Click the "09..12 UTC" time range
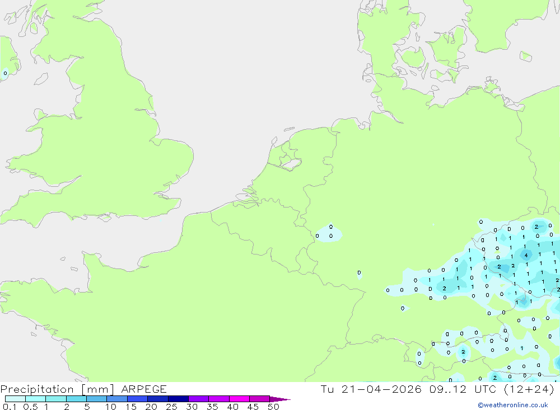Viewport: 560px width, 410px height. pos(463,389)
